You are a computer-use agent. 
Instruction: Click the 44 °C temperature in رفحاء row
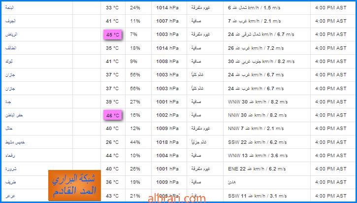(x=112, y=155)
